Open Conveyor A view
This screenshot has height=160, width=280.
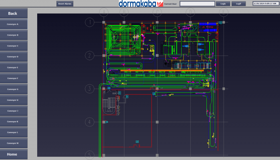14,24
